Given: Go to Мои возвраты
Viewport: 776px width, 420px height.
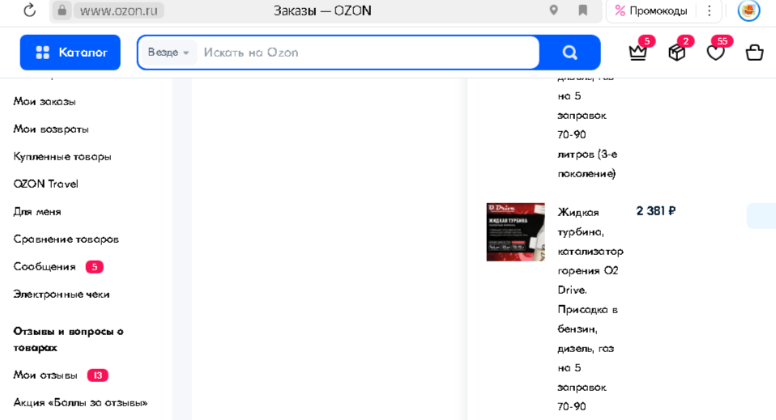Looking at the screenshot, I should pos(51,129).
